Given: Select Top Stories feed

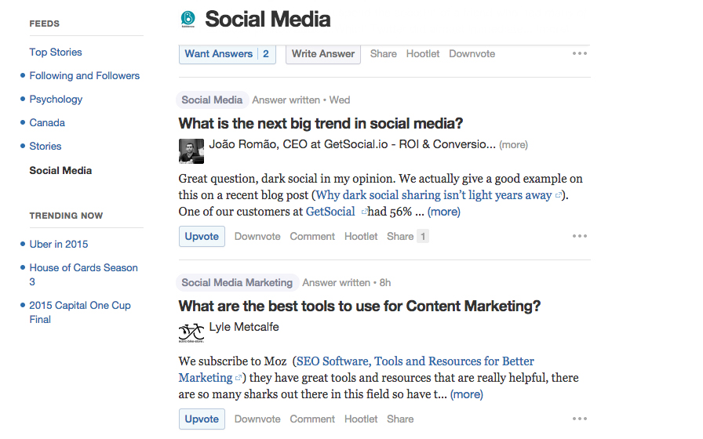Looking at the screenshot, I should [x=56, y=53].
